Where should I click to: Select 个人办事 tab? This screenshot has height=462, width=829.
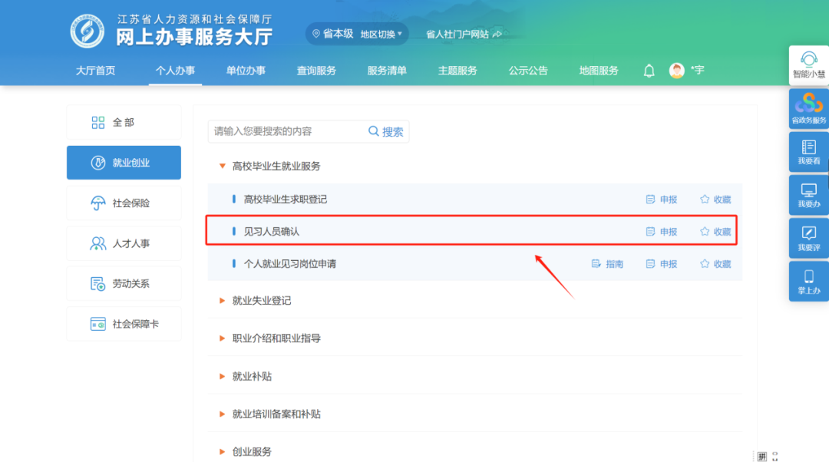pyautogui.click(x=175, y=71)
